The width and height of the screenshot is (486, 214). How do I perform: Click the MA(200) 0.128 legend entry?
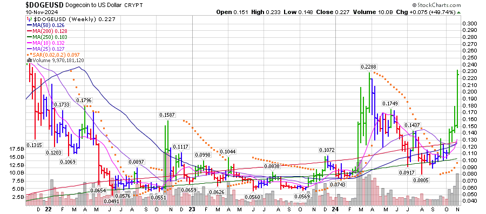point(47,31)
